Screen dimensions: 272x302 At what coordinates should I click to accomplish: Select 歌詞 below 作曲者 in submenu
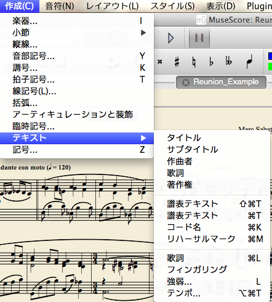tap(212, 173)
